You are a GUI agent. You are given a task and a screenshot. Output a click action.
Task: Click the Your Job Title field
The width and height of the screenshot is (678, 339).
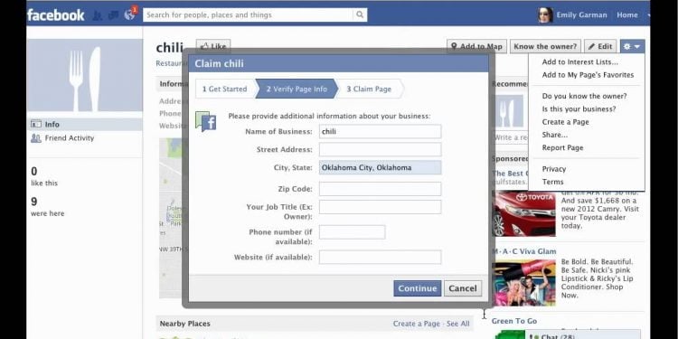380,207
